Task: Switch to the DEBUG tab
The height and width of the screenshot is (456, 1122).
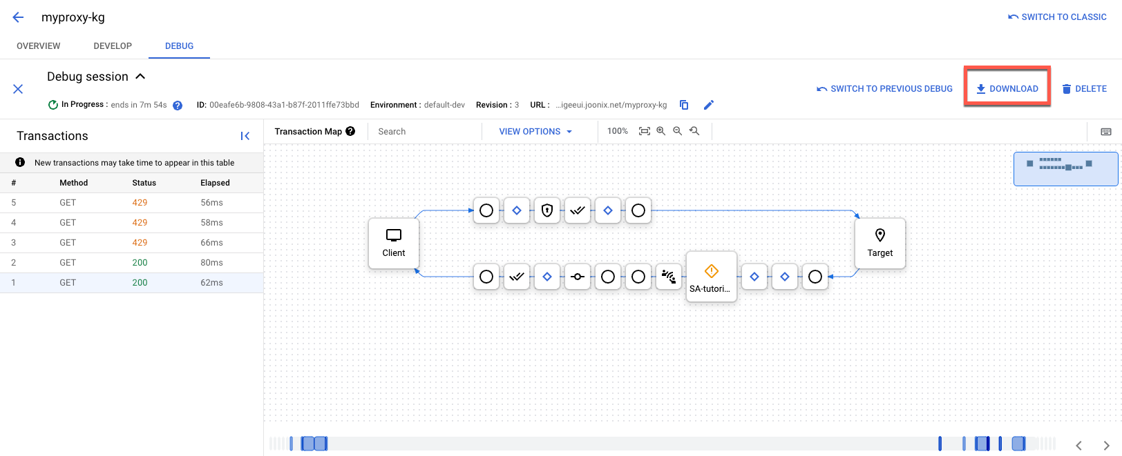Action: pos(179,46)
